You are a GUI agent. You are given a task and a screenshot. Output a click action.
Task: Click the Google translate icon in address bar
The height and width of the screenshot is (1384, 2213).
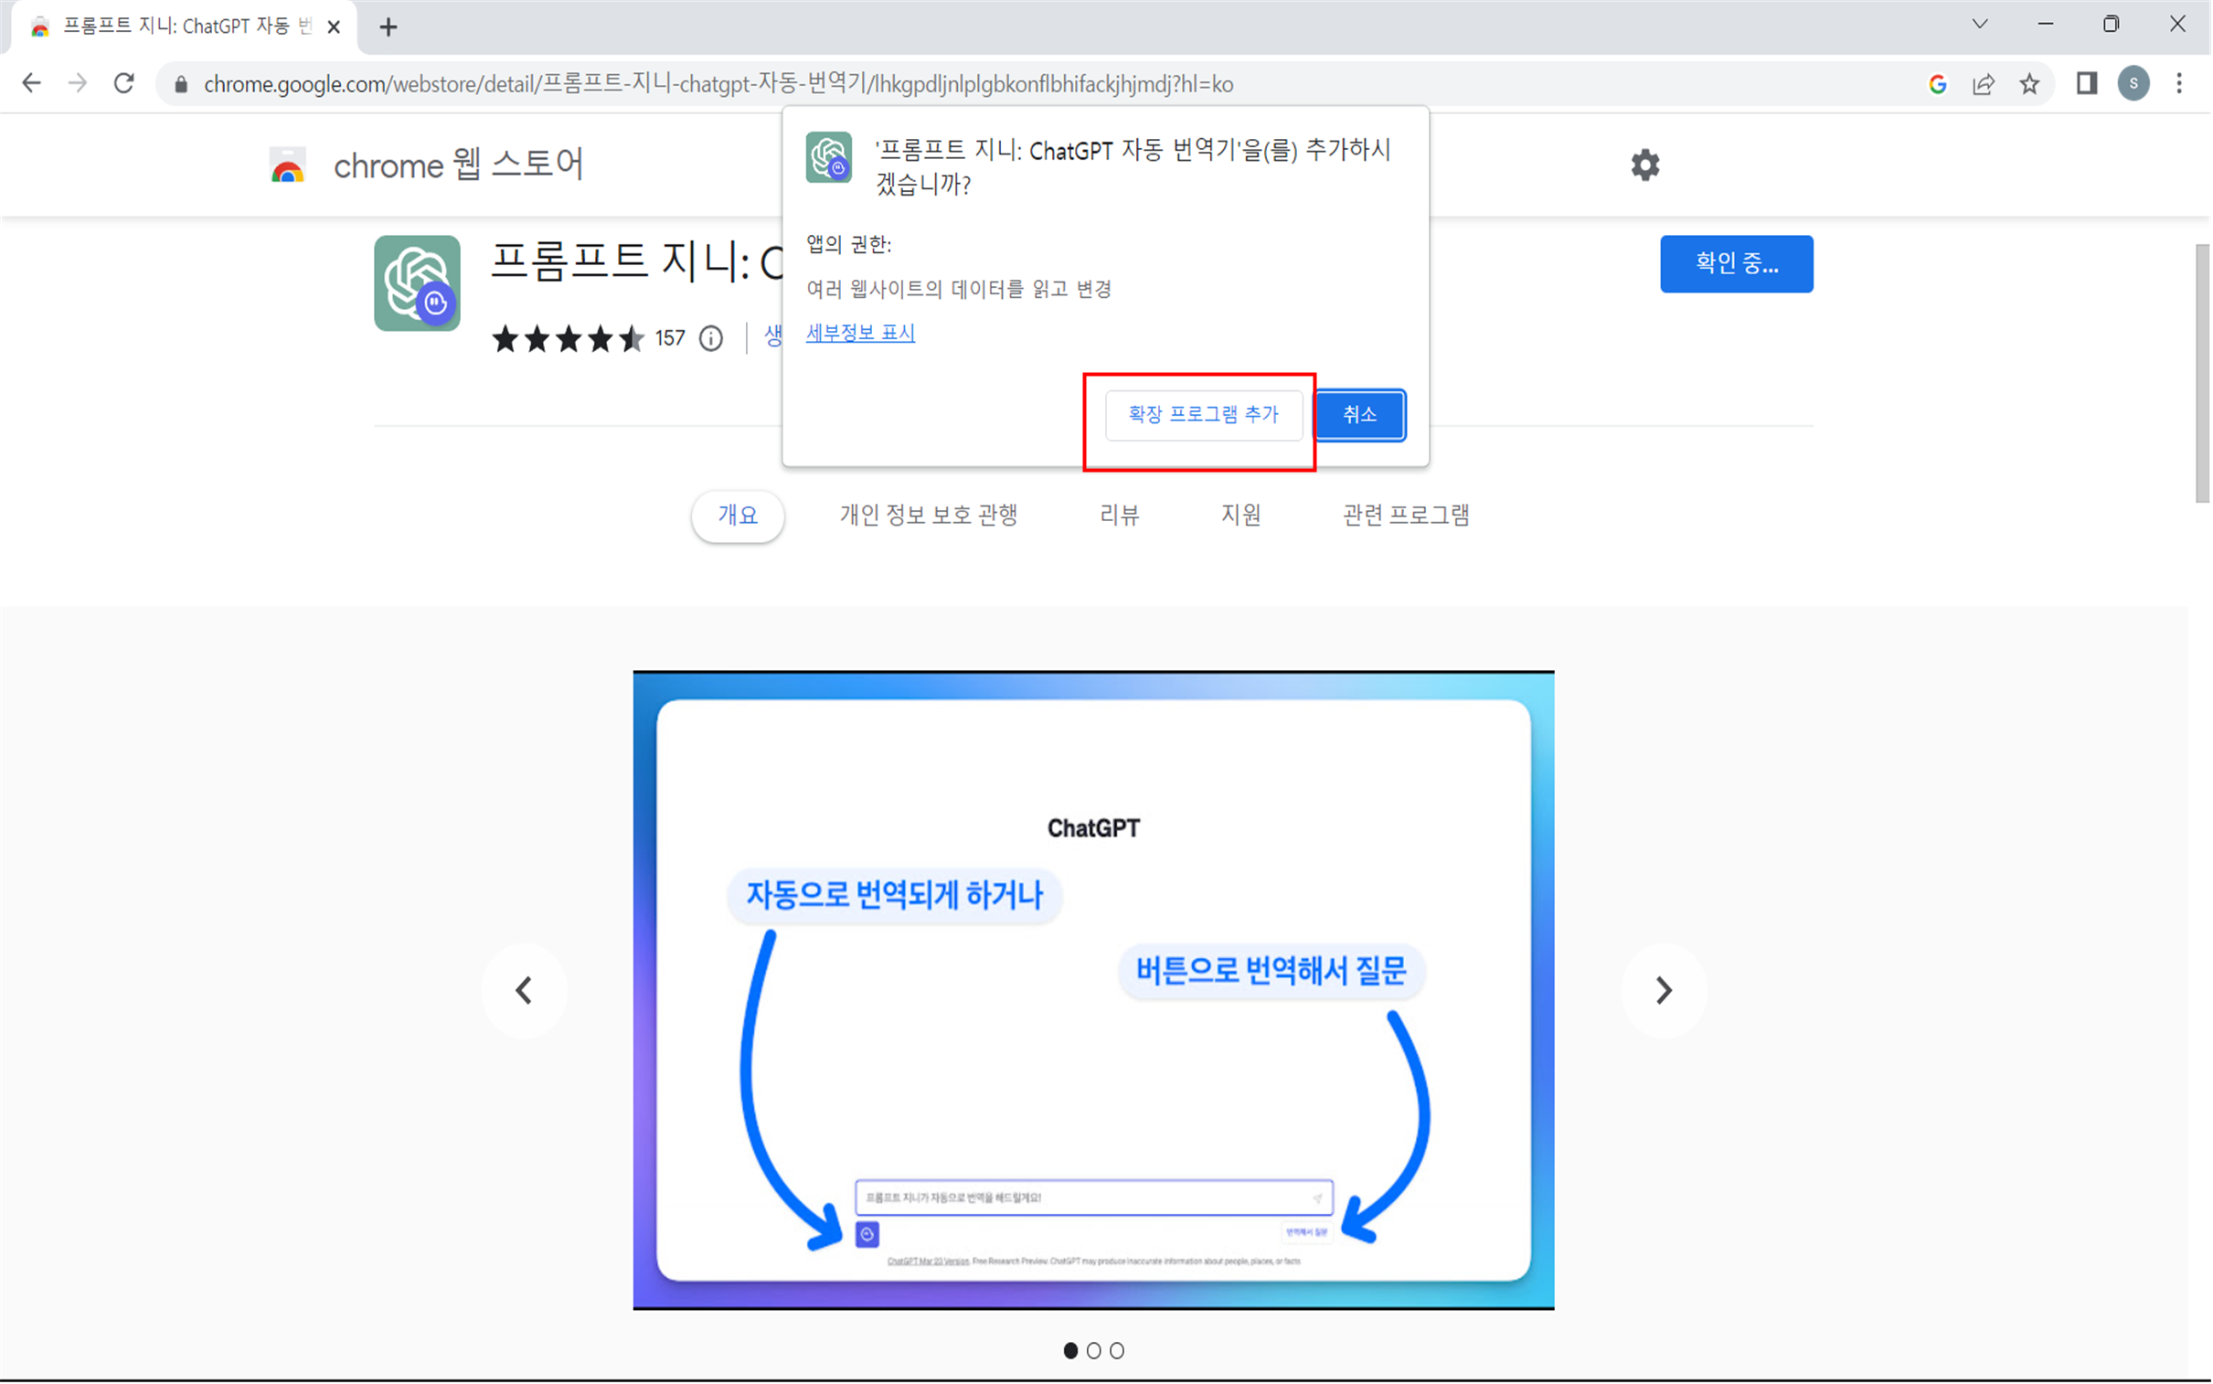(x=1938, y=84)
